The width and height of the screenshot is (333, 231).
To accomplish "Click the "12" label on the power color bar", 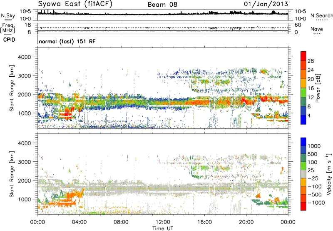I will [x=311, y=98].
